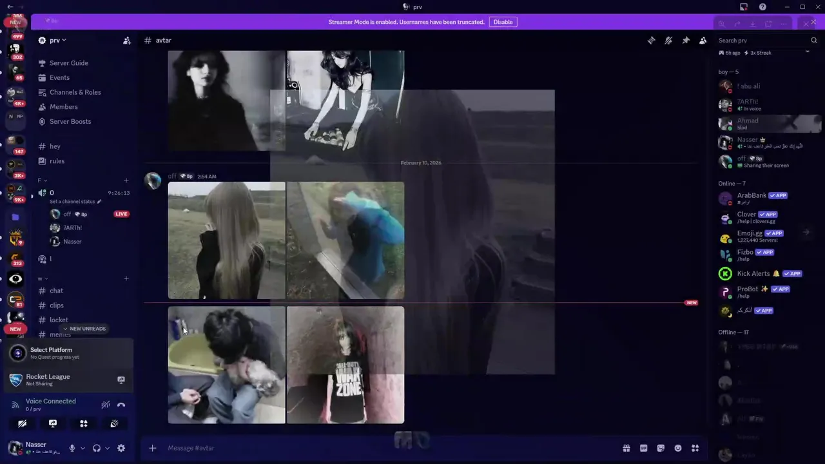Open the apps icon in message bar
This screenshot has height=464, width=825.
(x=695, y=448)
